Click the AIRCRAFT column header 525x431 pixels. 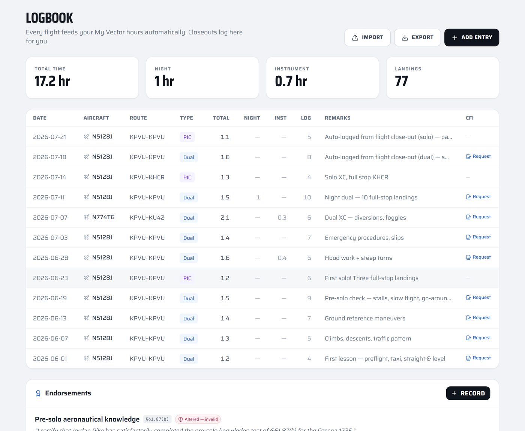(x=96, y=118)
